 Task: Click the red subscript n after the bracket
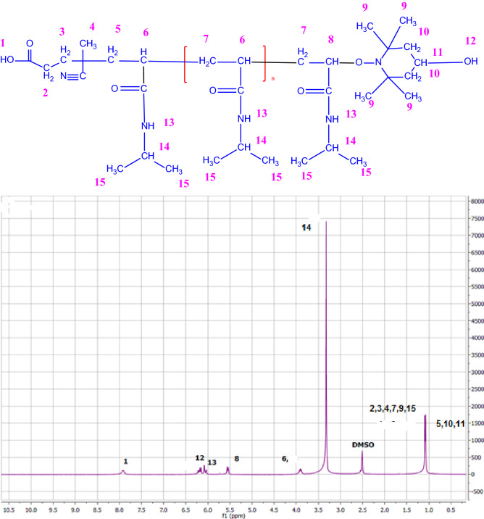(x=273, y=79)
